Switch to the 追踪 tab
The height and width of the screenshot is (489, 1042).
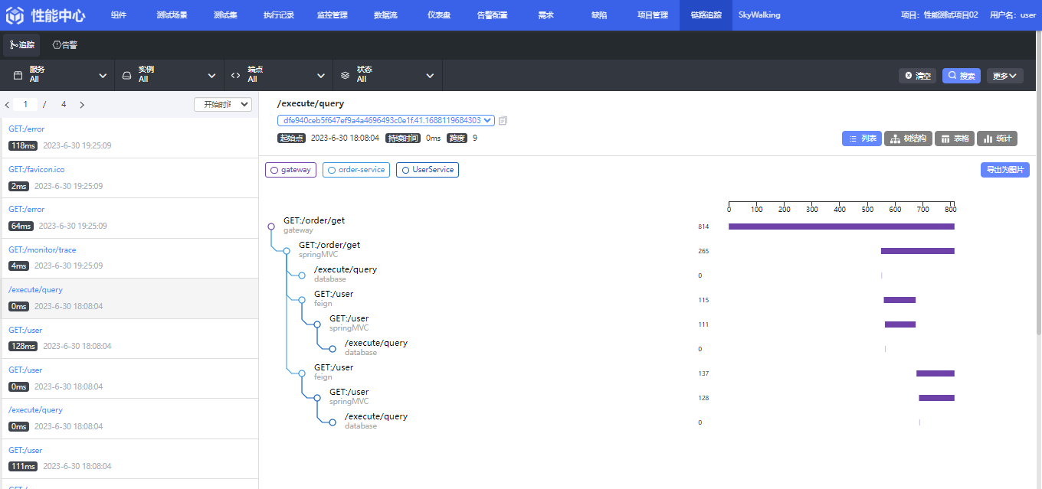pos(21,45)
